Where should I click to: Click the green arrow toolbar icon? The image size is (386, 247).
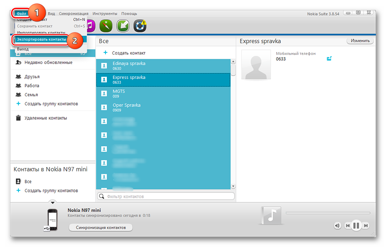pyautogui.click(x=123, y=26)
